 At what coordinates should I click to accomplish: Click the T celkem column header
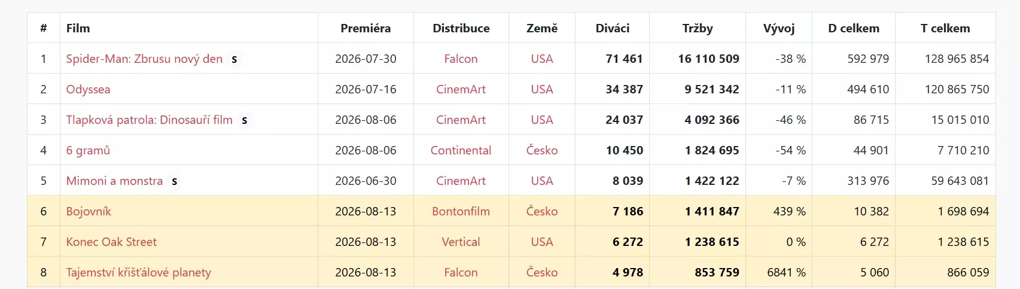[x=945, y=28]
